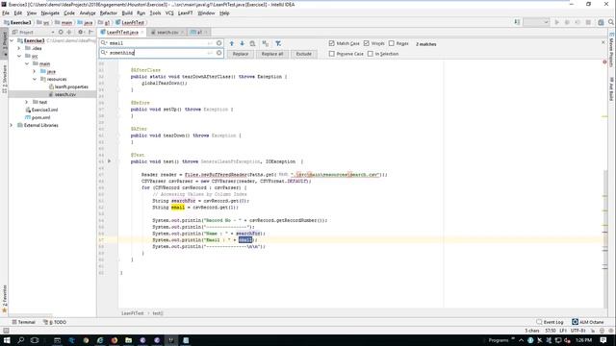Open the Navigate menu
This screenshot has height=346, width=616.
tap(50, 12)
